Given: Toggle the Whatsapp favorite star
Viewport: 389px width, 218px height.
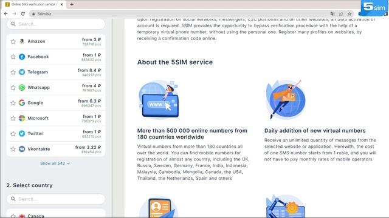Looking at the screenshot, I should pos(13,87).
